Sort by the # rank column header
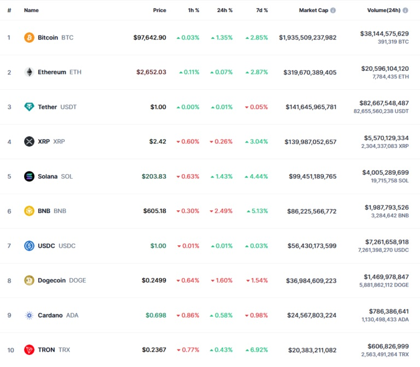The image size is (420, 367). [9, 10]
